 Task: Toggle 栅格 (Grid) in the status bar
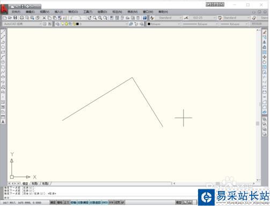(x=60, y=202)
